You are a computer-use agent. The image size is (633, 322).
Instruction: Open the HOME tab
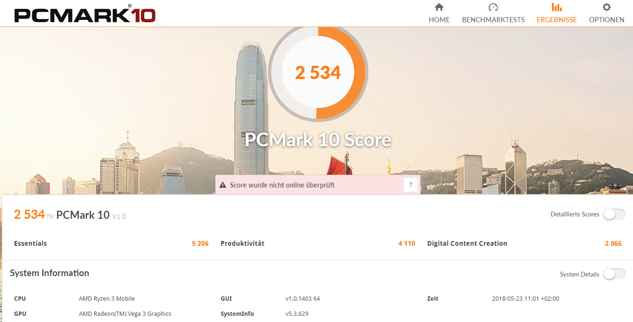point(439,13)
